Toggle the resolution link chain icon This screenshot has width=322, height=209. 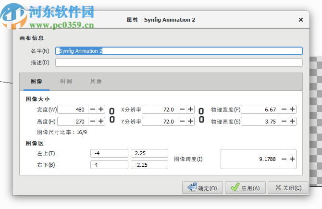201,115
